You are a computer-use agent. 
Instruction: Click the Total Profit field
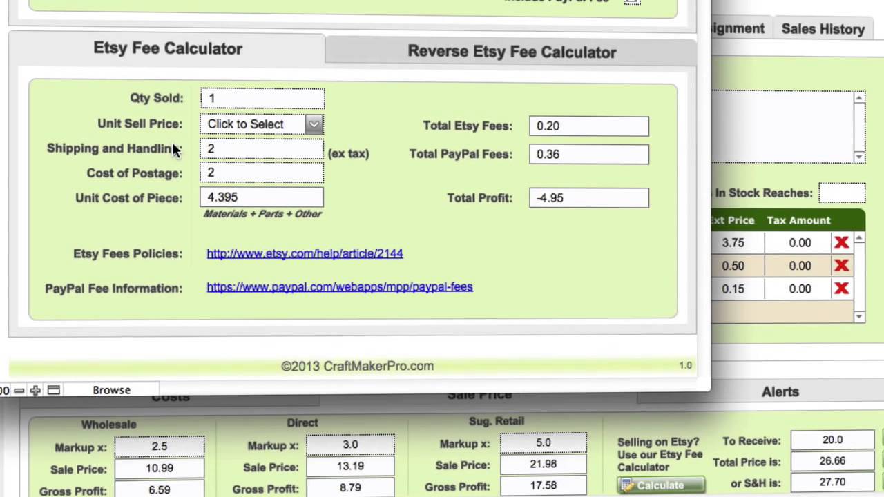[589, 197]
